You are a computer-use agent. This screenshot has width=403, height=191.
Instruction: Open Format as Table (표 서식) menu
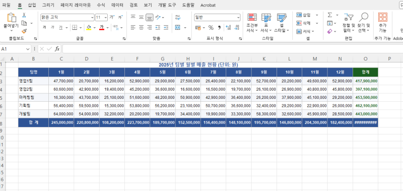(x=266, y=23)
